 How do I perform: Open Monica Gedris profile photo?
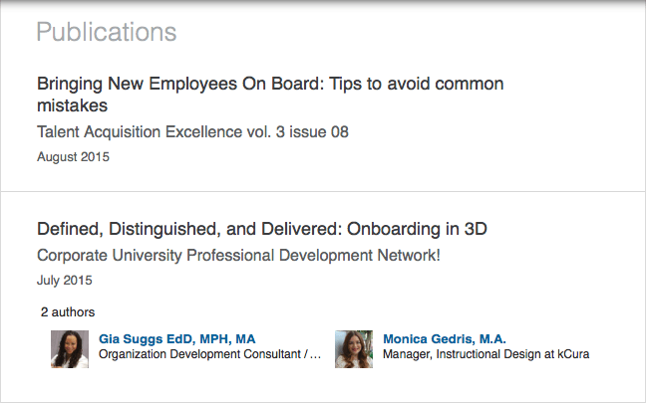pyautogui.click(x=354, y=349)
